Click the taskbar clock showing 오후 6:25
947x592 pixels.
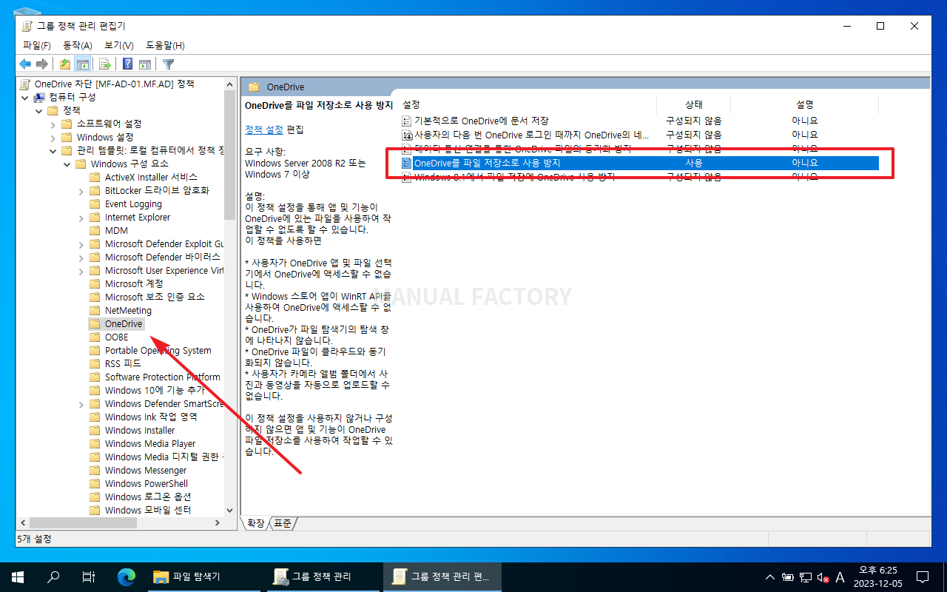tap(877, 576)
